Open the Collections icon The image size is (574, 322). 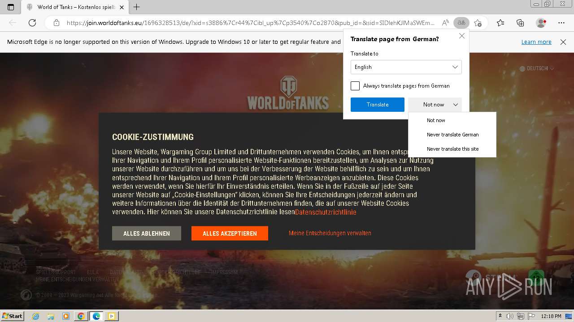[520, 23]
